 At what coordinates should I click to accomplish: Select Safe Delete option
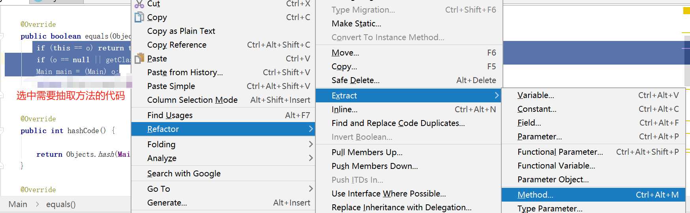coord(355,80)
